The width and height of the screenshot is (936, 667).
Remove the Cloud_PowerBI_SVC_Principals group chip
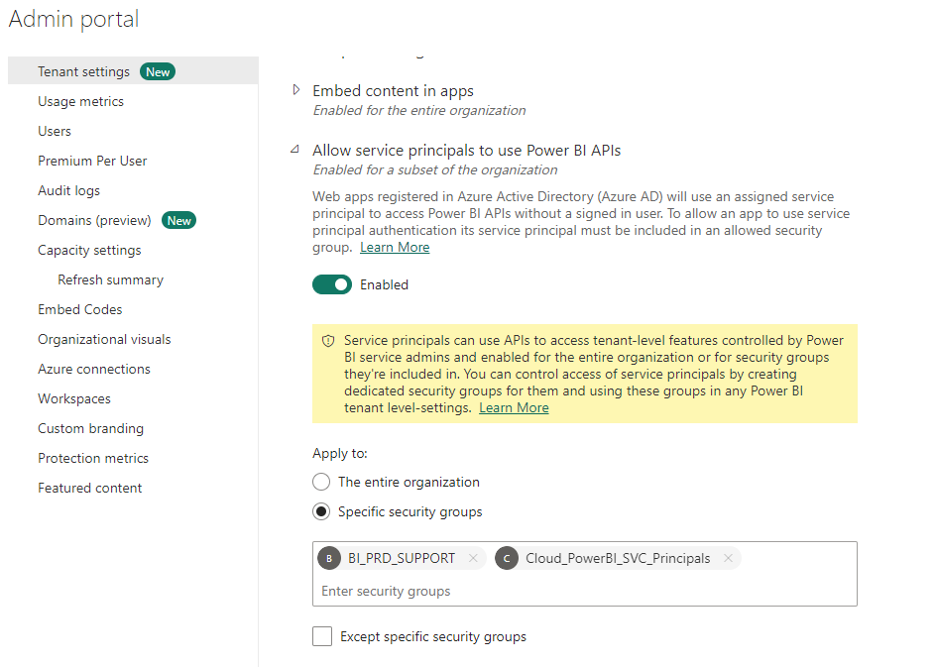click(728, 558)
